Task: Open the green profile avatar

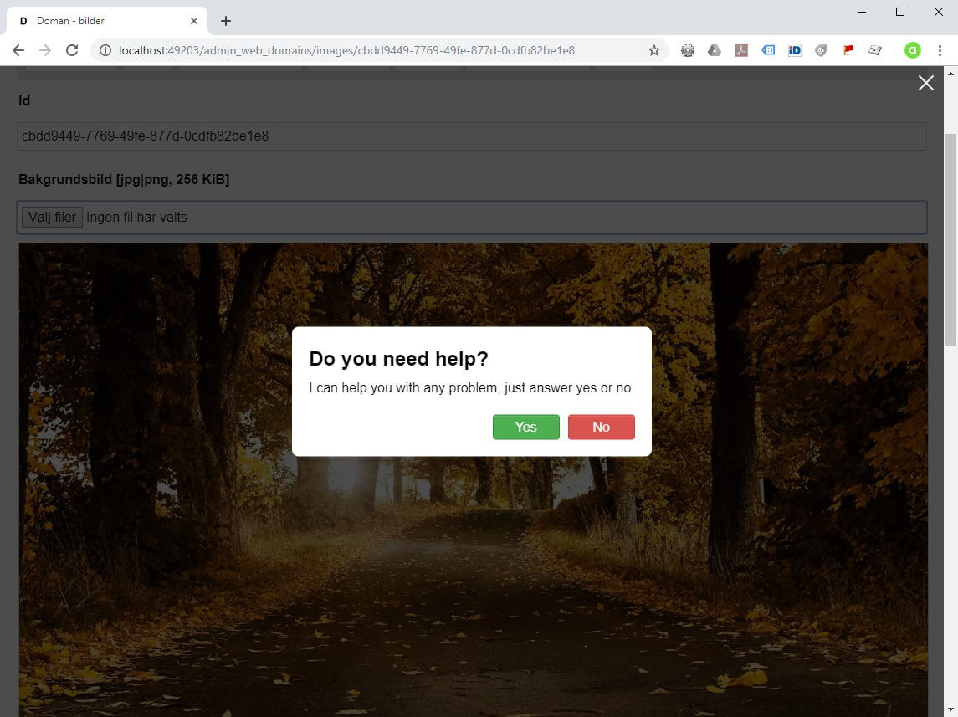Action: [x=912, y=50]
